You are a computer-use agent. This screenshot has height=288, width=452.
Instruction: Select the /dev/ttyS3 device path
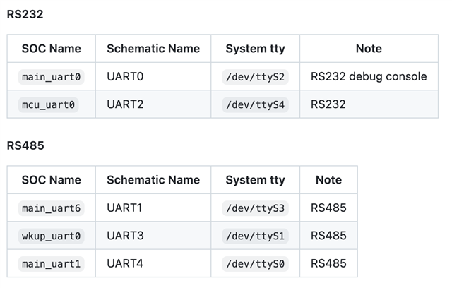pos(255,208)
